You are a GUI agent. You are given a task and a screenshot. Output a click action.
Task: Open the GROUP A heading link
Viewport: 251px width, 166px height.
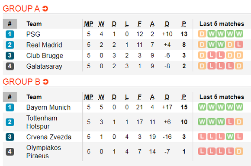coord(21,9)
